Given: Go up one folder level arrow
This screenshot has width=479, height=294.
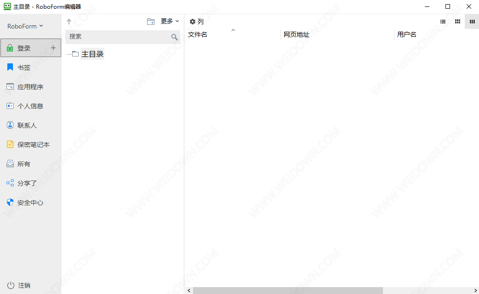Looking at the screenshot, I should coord(69,22).
